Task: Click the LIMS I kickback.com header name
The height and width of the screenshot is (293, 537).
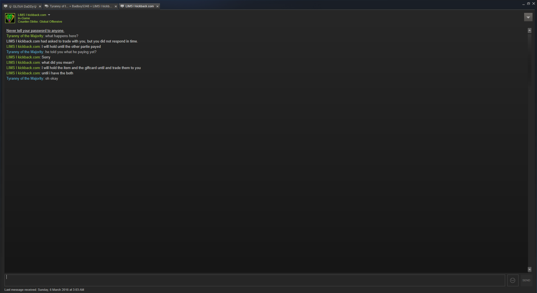Action: point(32,15)
